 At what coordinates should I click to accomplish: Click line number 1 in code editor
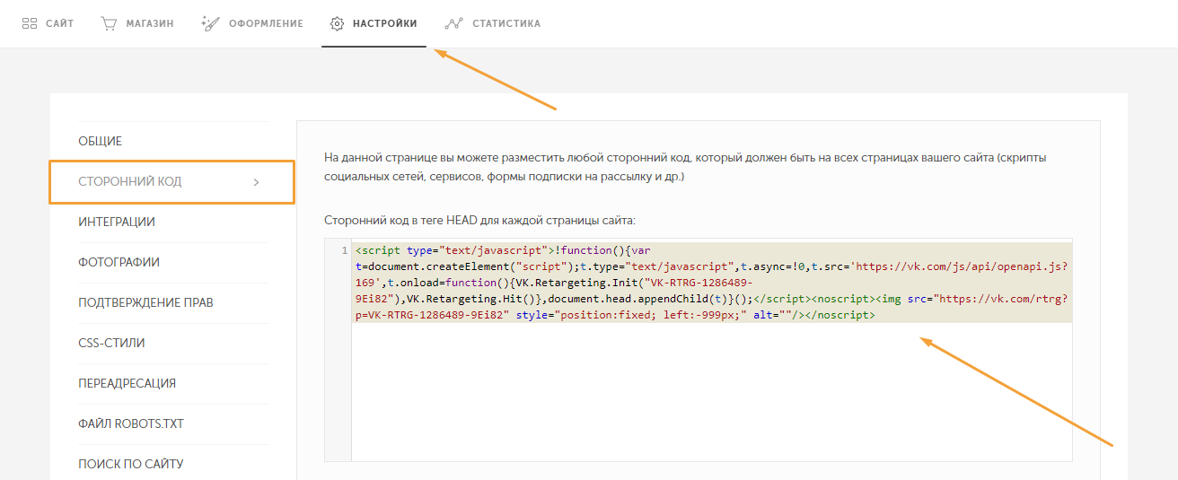(345, 250)
